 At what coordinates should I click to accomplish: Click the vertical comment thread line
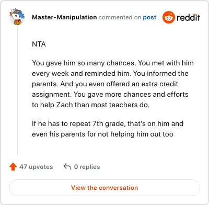click(17, 90)
